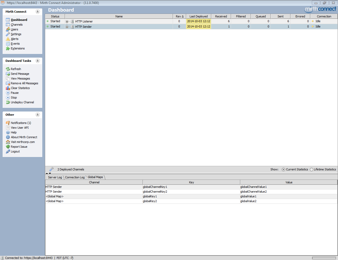
Task: Click Visit mirthcorp.com home icon
Action: pos(8,142)
